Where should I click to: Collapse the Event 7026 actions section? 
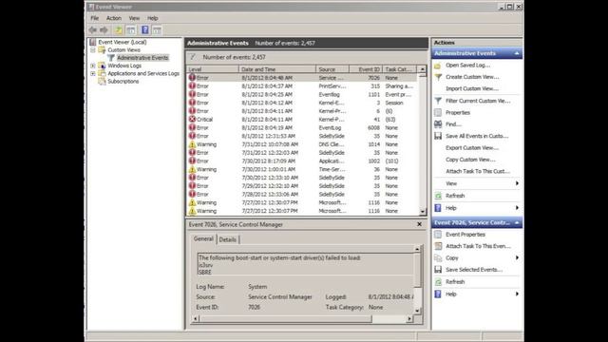pyautogui.click(x=517, y=222)
